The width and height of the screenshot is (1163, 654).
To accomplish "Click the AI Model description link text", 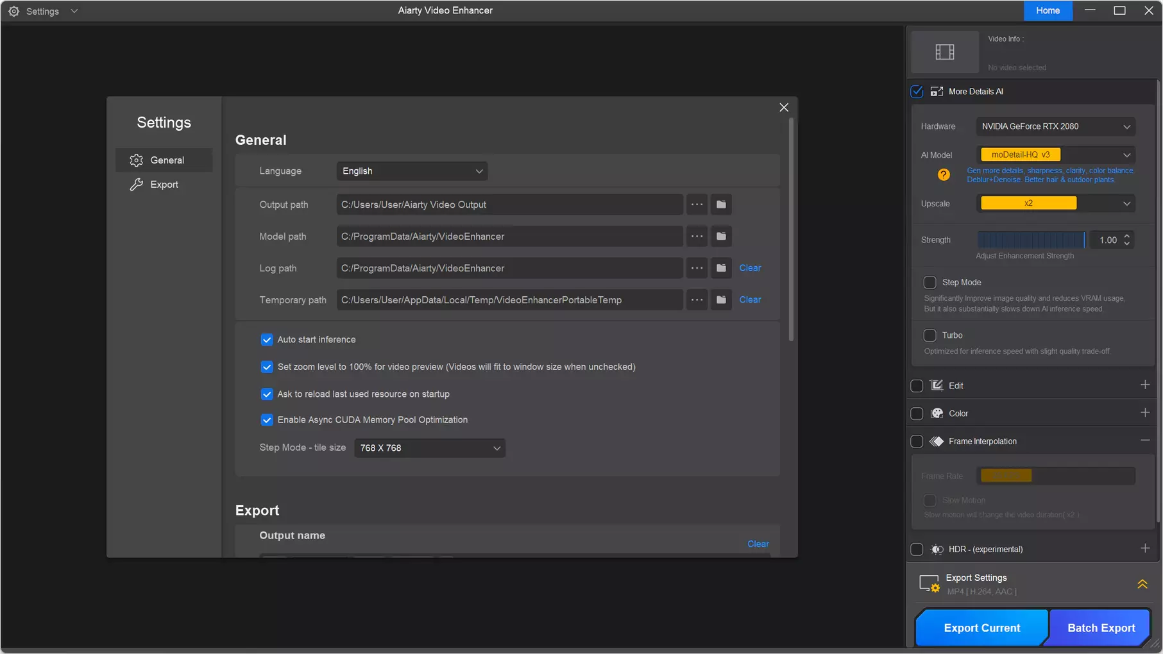I will [x=1050, y=175].
